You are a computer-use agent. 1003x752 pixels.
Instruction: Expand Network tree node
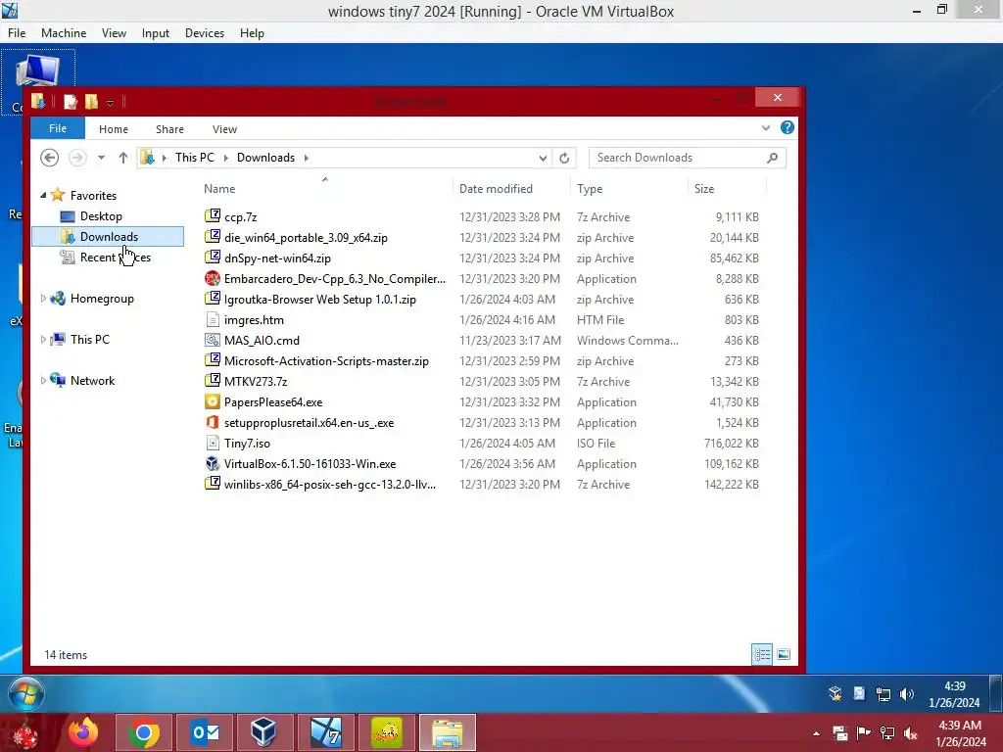tap(43, 381)
